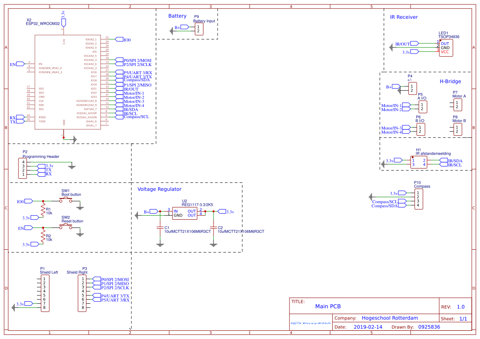Click the P10 Compass connector

(418, 199)
